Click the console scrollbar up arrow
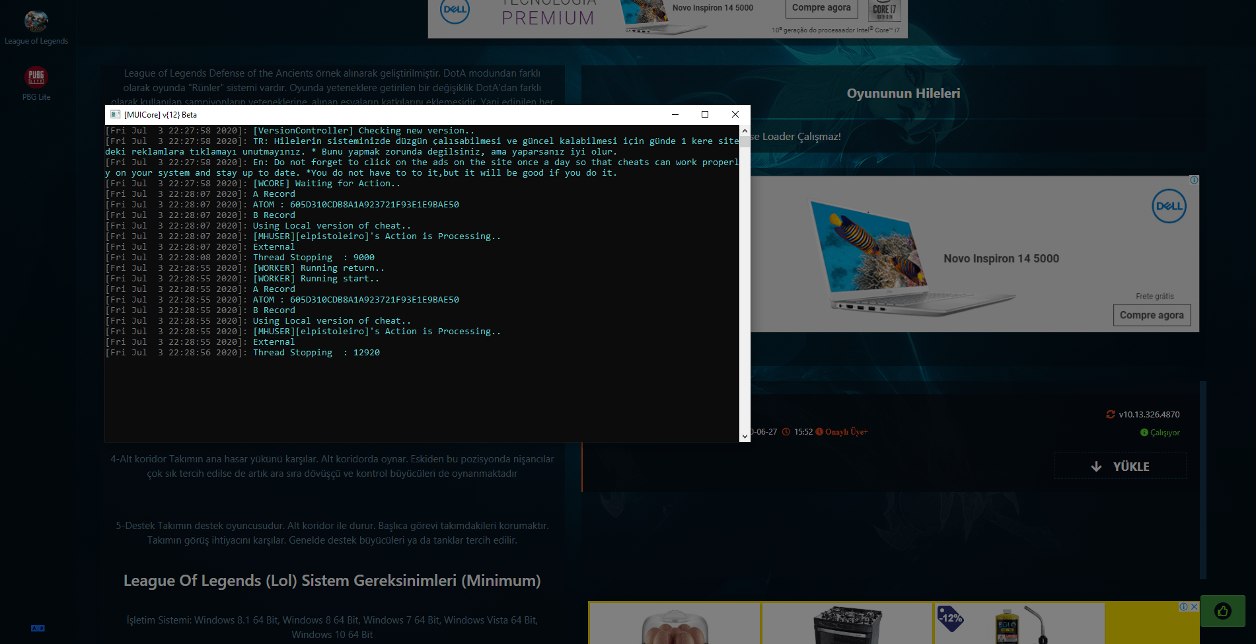This screenshot has width=1256, height=644. 745,131
